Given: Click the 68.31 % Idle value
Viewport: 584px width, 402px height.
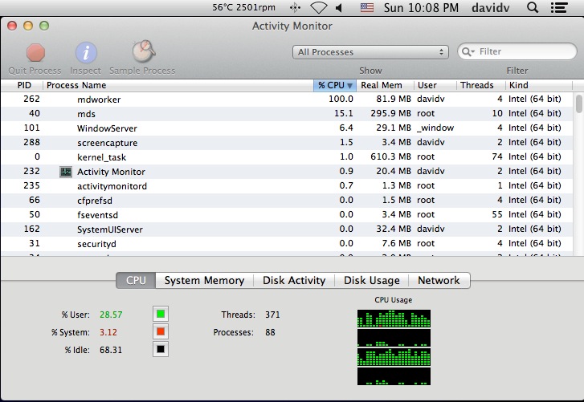Looking at the screenshot, I should point(111,350).
